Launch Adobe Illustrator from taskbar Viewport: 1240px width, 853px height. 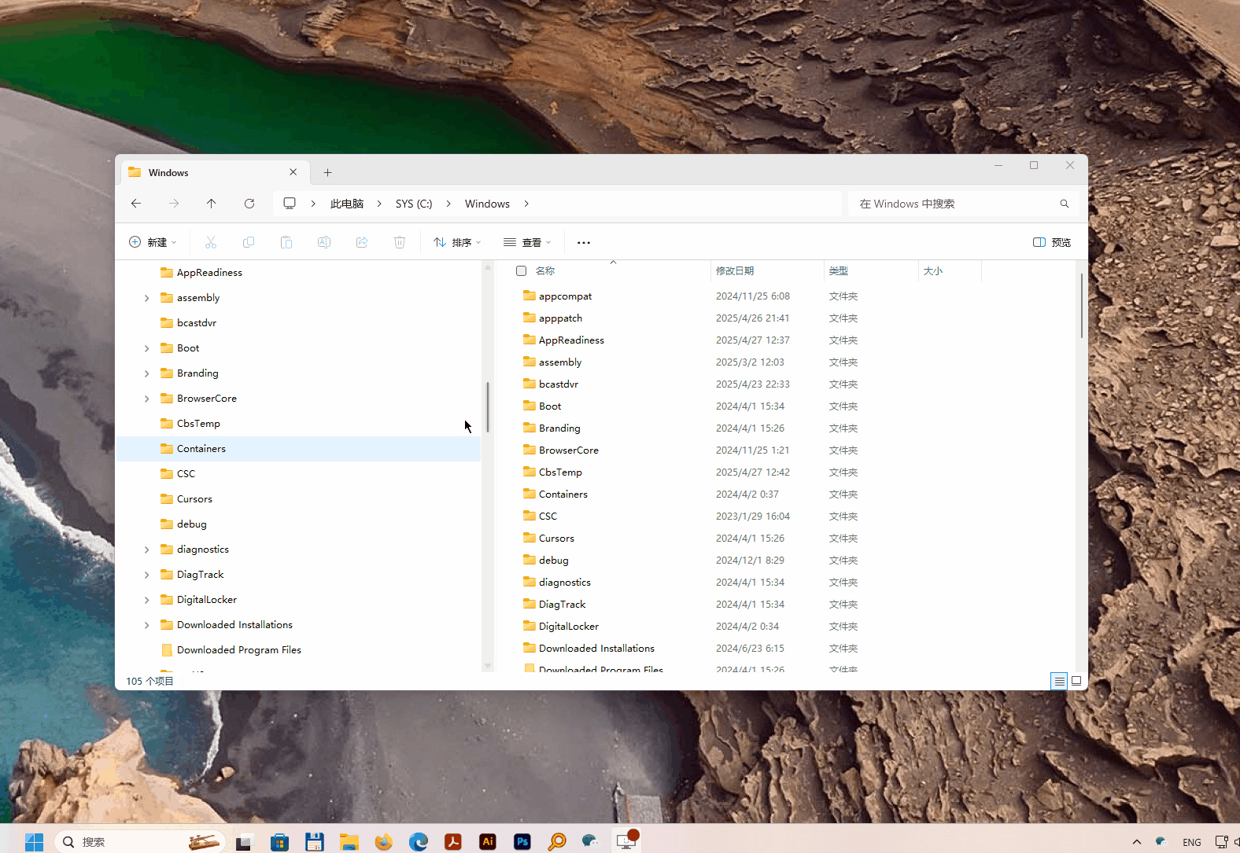[488, 842]
